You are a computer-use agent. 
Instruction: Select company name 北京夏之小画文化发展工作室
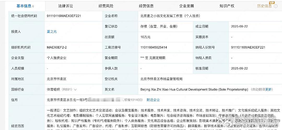(170, 16)
